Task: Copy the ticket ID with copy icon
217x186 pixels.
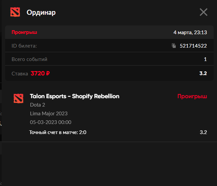Action: (174, 46)
